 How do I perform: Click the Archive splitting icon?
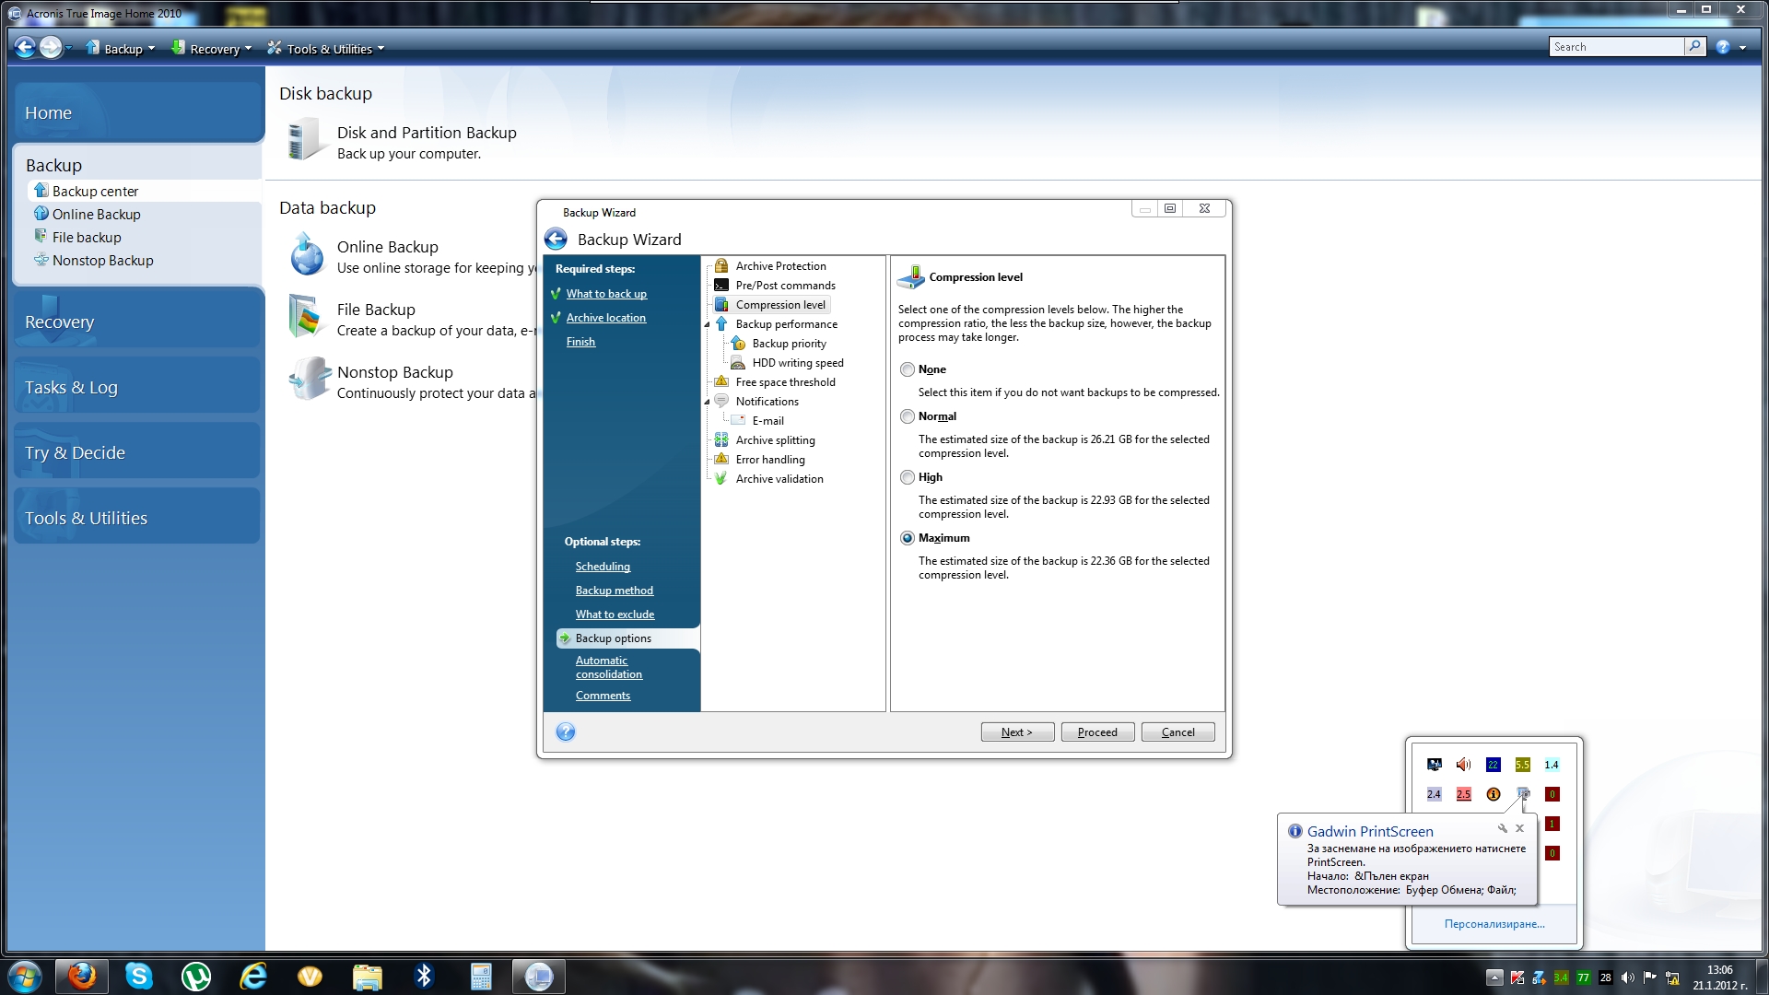click(x=721, y=440)
